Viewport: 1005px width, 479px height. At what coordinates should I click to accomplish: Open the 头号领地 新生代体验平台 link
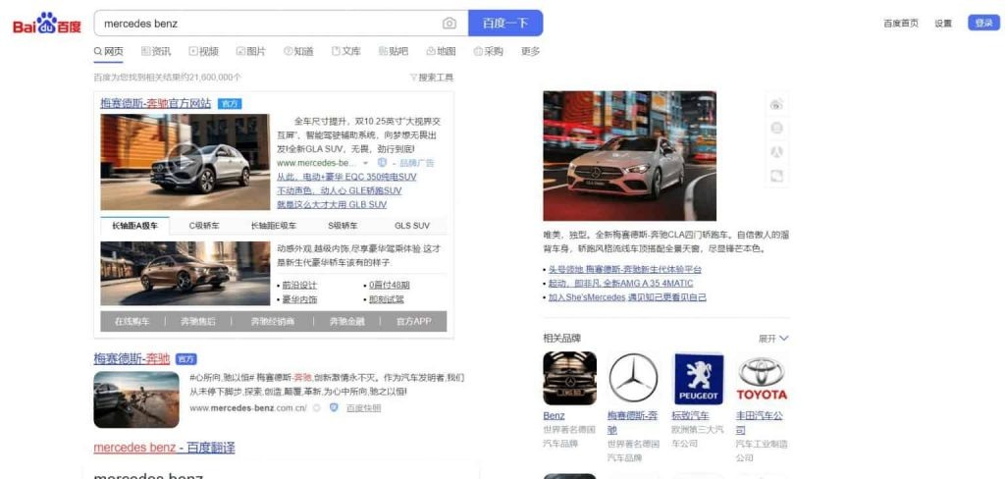[625, 269]
